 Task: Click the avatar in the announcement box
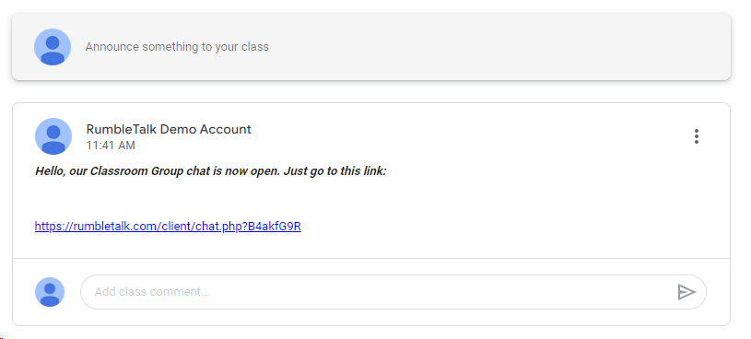click(53, 47)
